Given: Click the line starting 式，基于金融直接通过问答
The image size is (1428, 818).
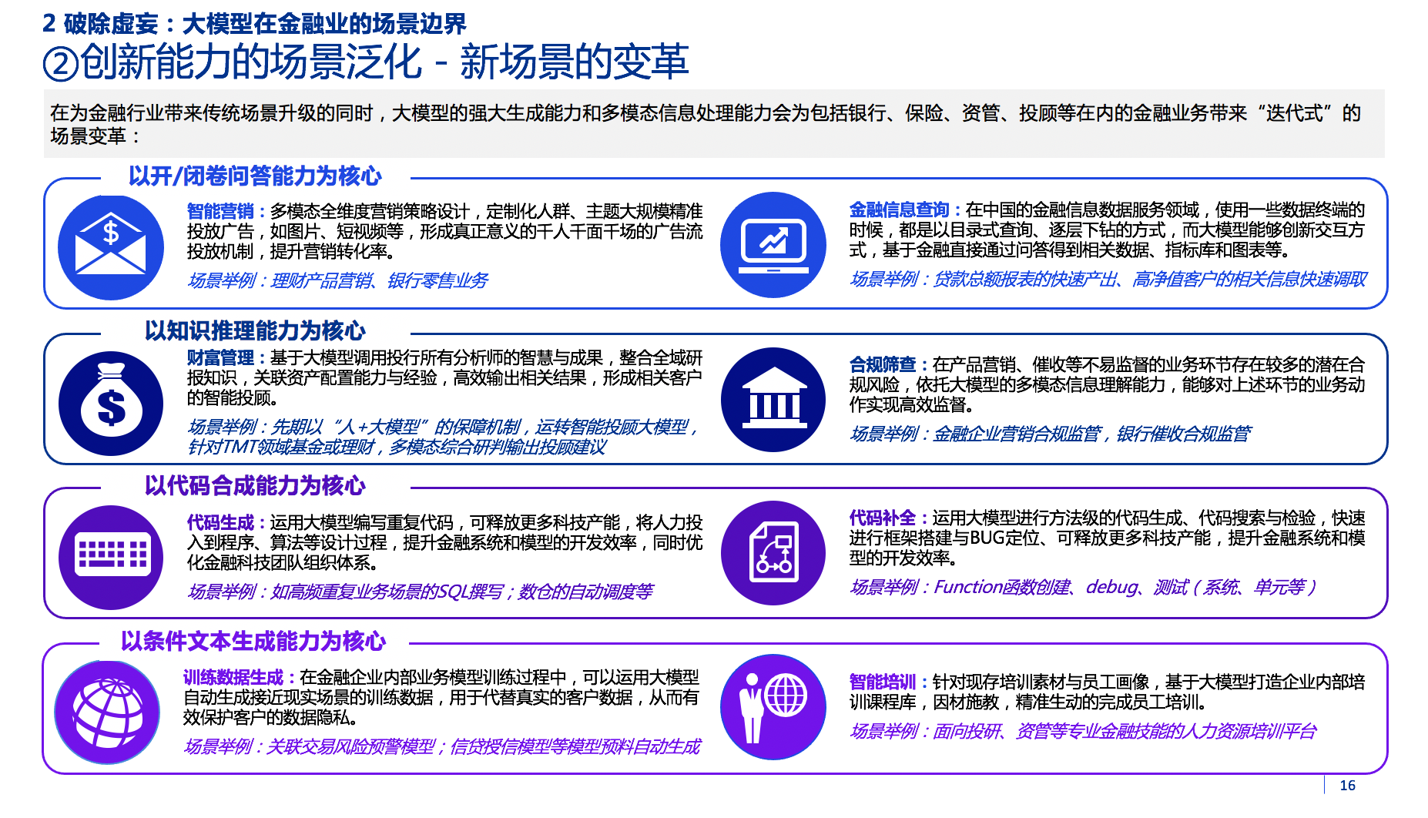Looking at the screenshot, I should tap(1070, 250).
